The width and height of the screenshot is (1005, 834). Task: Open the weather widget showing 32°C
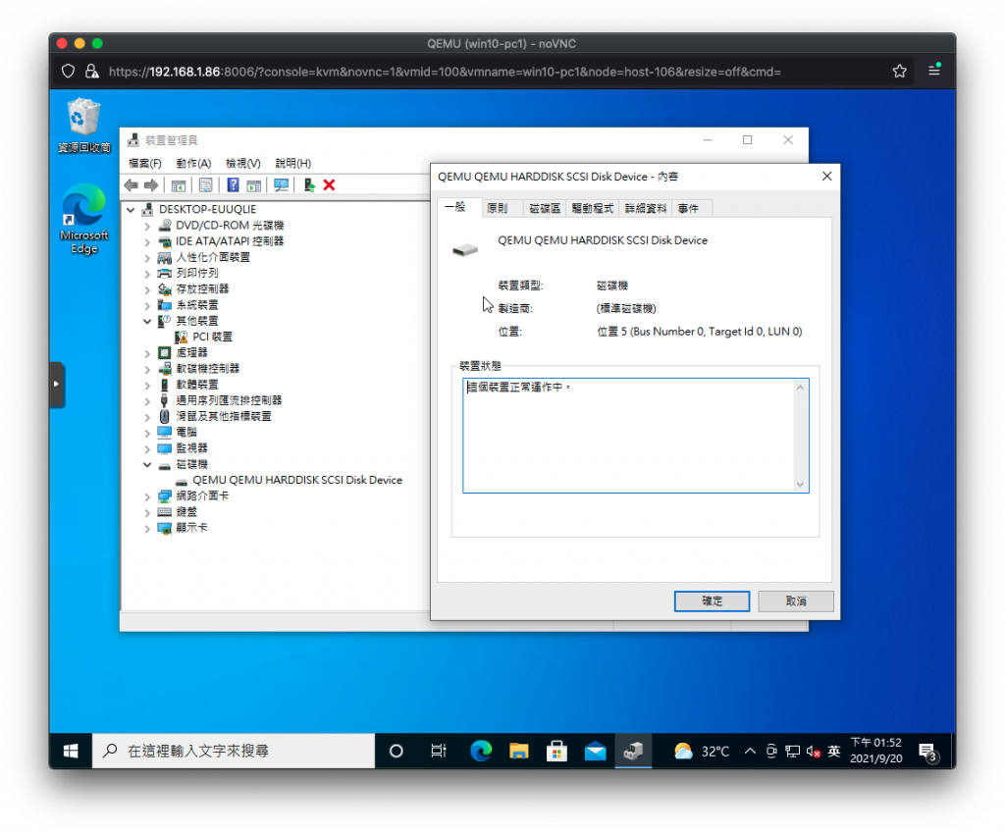pyautogui.click(x=702, y=751)
